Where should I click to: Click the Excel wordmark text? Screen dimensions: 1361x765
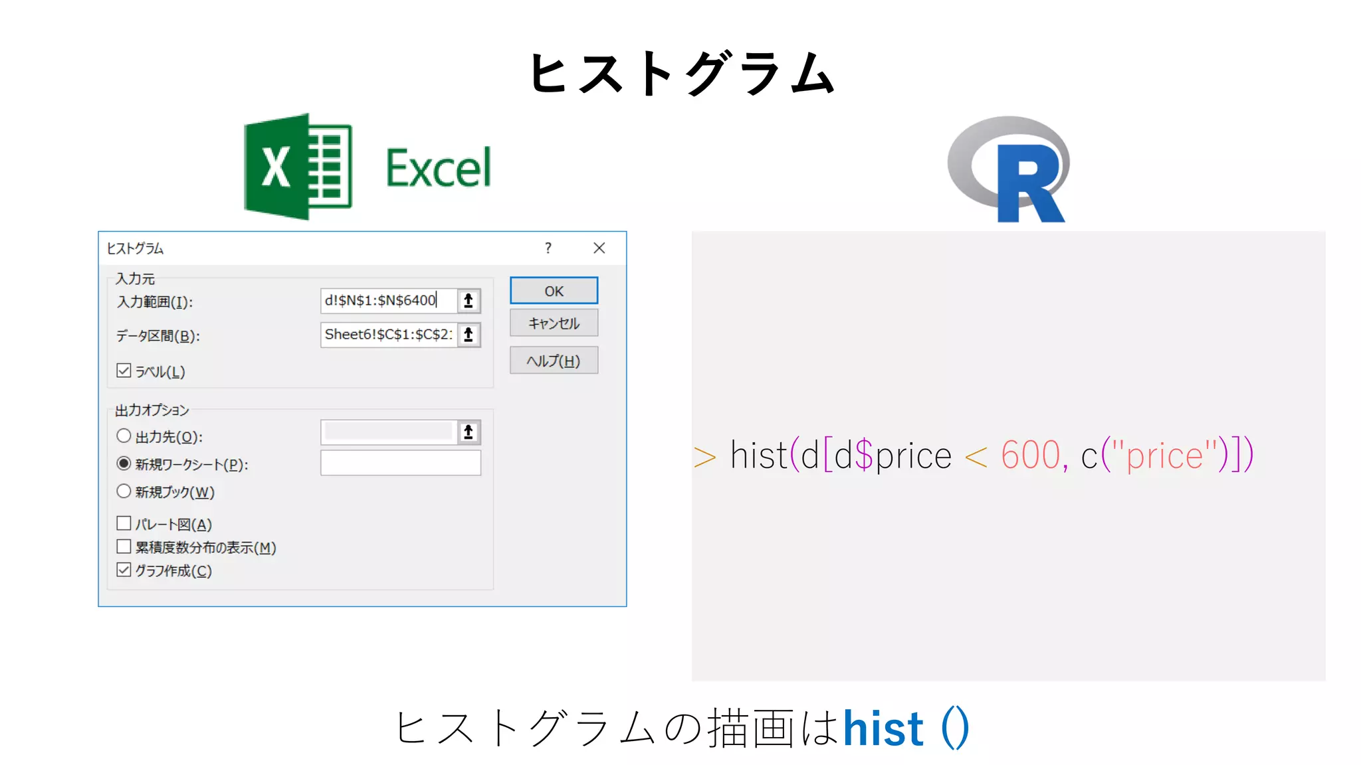click(439, 168)
